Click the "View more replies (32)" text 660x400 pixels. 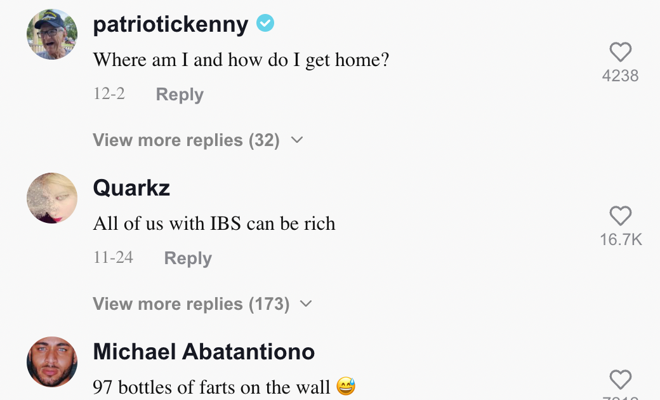click(186, 140)
